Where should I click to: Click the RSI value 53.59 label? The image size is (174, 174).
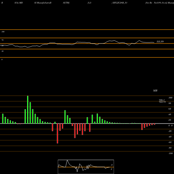tap(160, 41)
